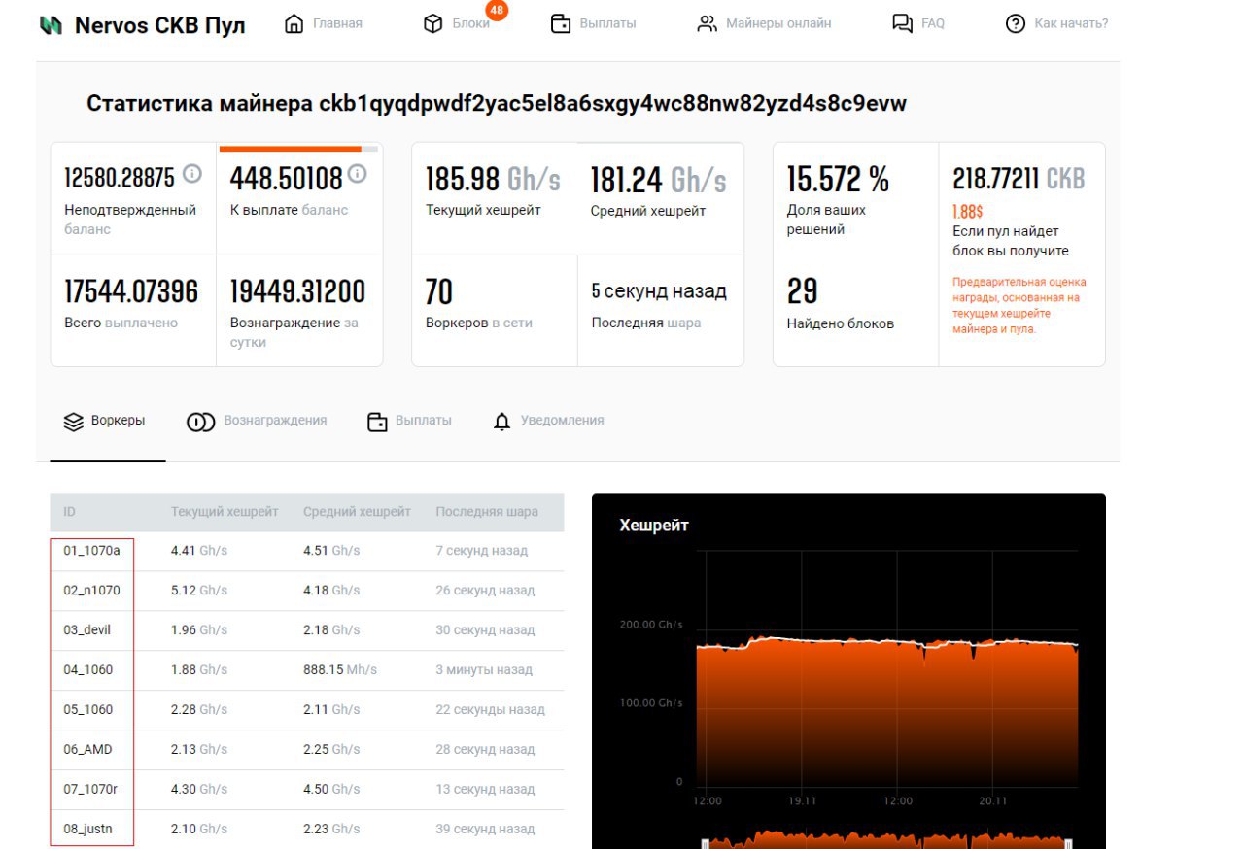Screen dimensions: 1244x849
Task: Click the 185.98 Gh/s current hashrate value
Action: 494,180
